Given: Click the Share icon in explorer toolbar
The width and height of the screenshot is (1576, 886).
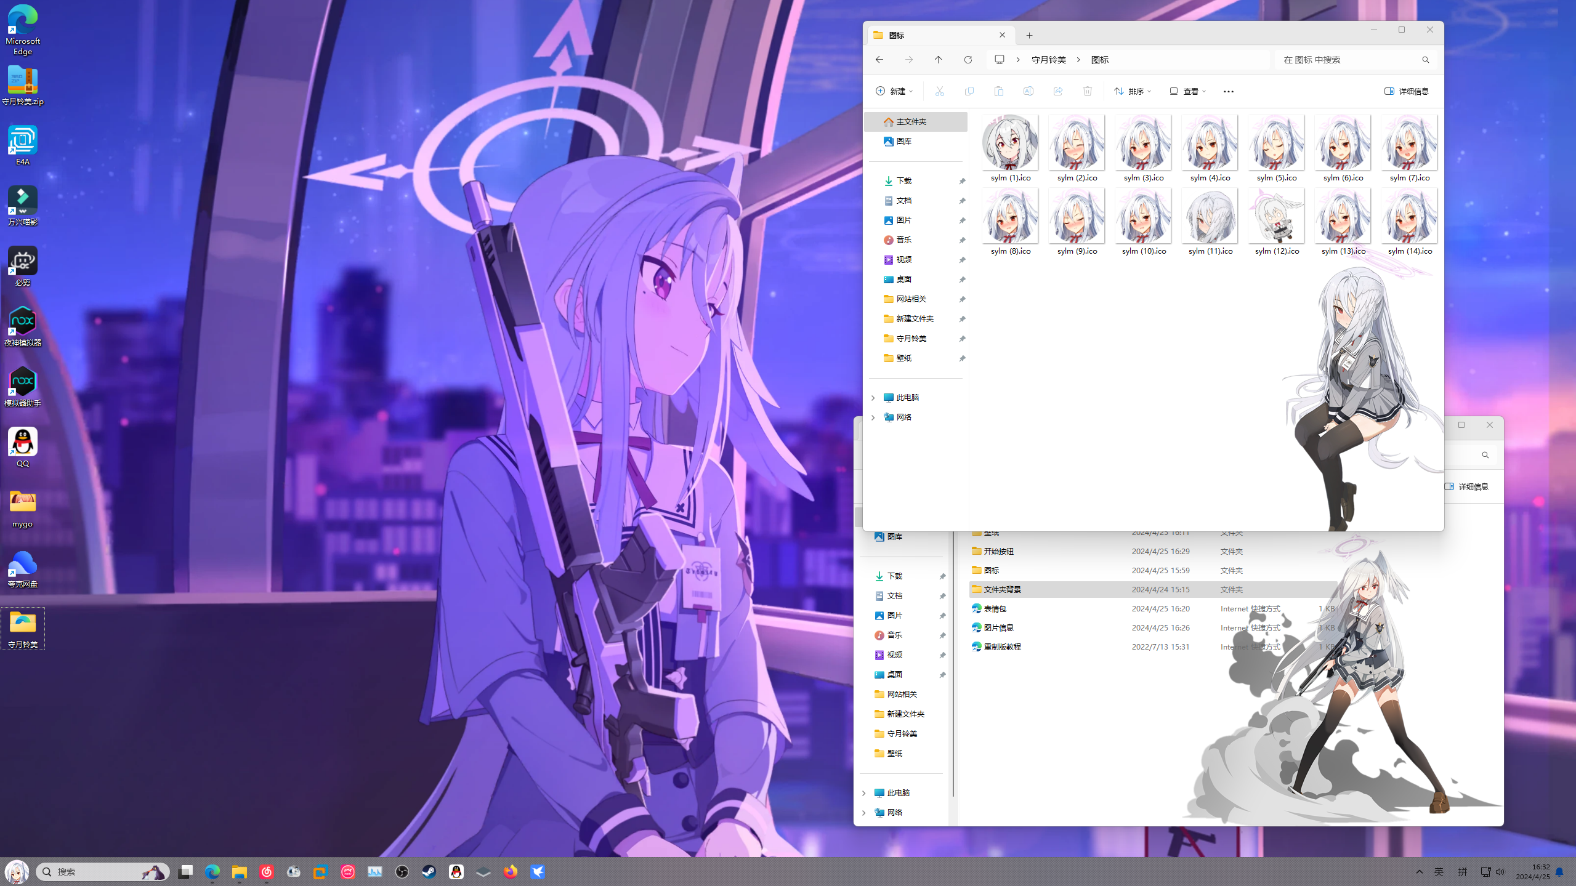Looking at the screenshot, I should coord(1057,91).
